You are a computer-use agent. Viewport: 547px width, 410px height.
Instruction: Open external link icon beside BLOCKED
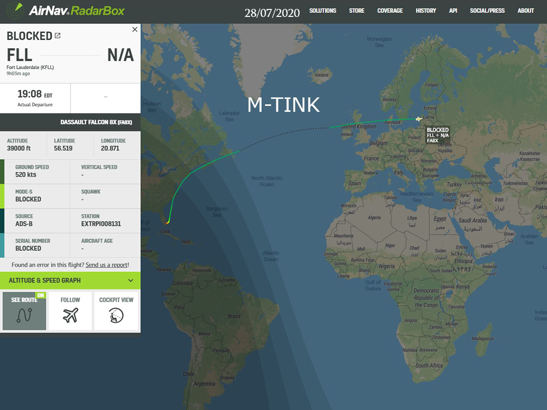(58, 36)
